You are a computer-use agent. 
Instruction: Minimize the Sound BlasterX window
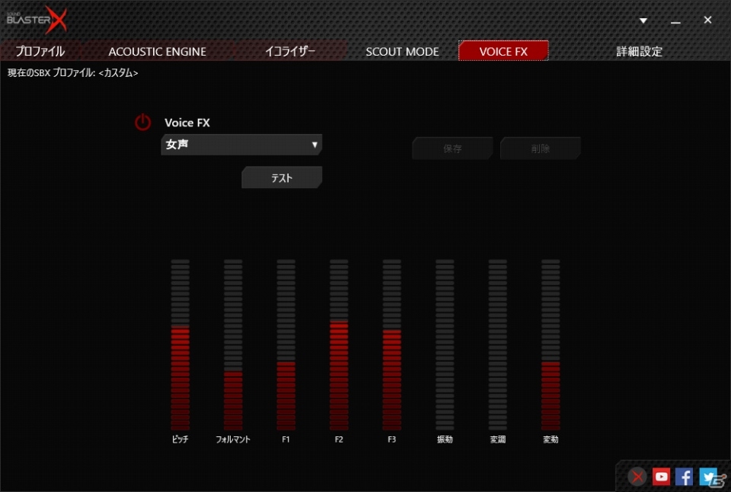pyautogui.click(x=675, y=21)
